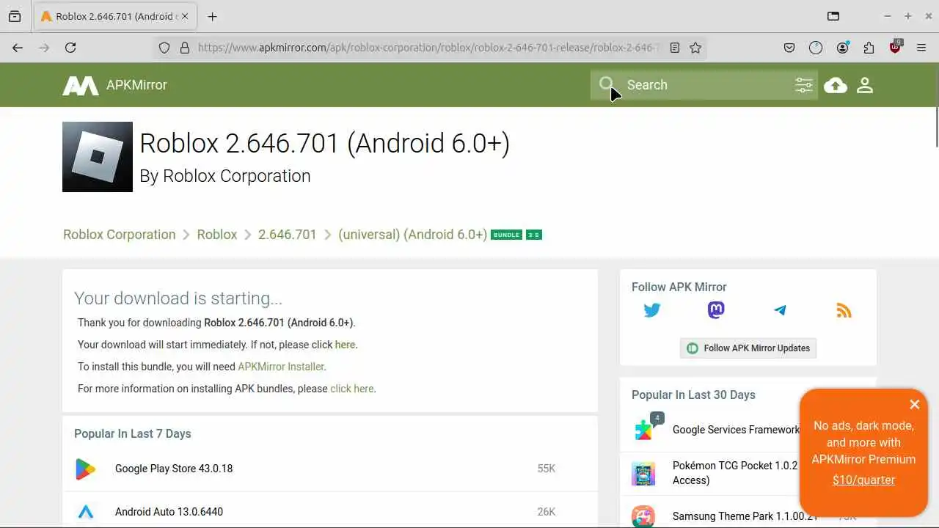Click the 'By Roblox Corporation' developer text
Image resolution: width=939 pixels, height=528 pixels.
[225, 176]
